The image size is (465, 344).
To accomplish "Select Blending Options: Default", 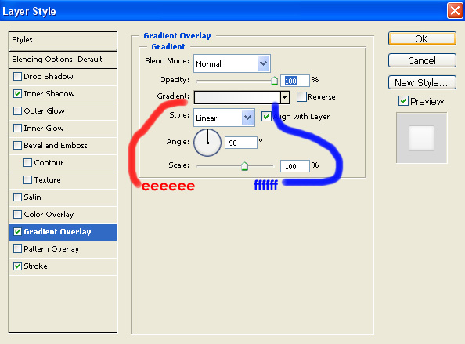I will (63, 60).
